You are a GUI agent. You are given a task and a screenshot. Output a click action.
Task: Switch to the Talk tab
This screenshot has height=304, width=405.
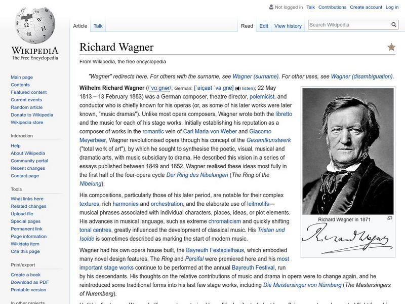click(98, 26)
